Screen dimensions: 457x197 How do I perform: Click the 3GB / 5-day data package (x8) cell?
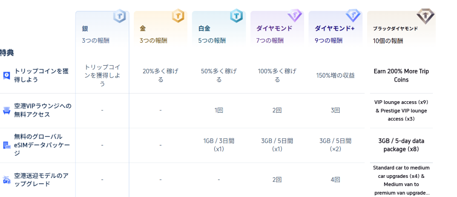(x=401, y=145)
